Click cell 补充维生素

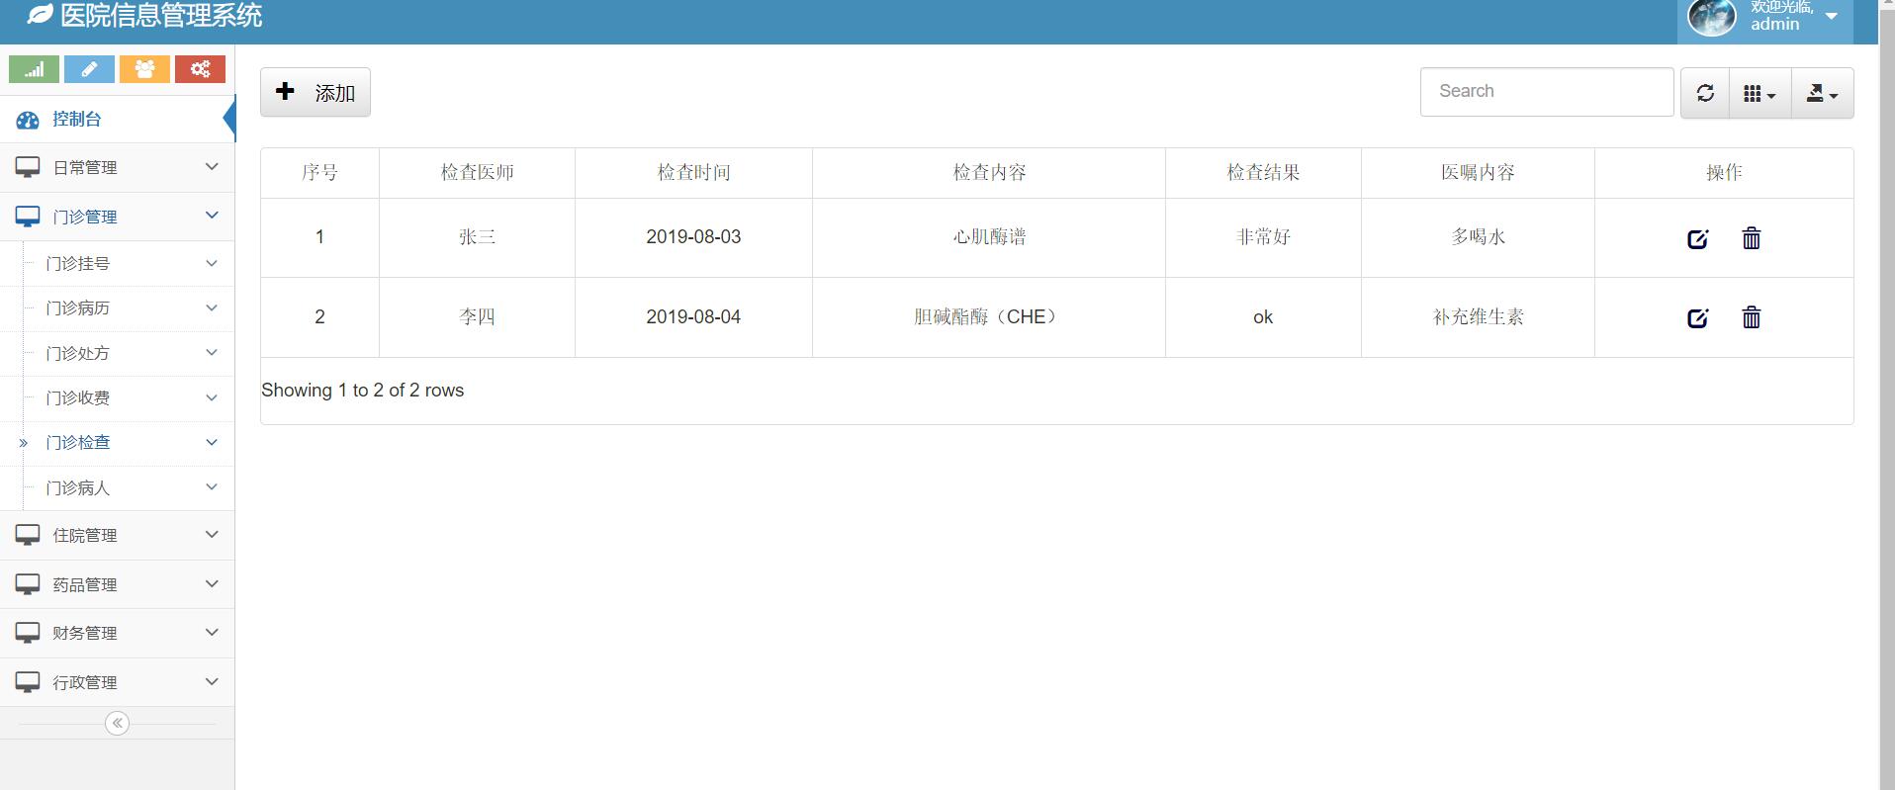(1478, 317)
